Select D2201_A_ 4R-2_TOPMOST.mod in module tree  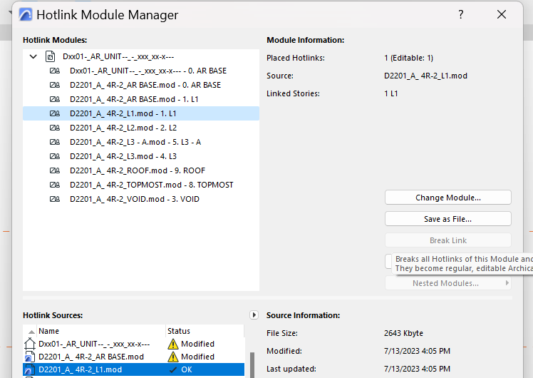[x=151, y=185]
